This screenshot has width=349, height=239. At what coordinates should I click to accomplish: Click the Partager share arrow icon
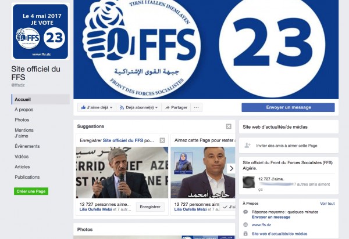click(168, 108)
